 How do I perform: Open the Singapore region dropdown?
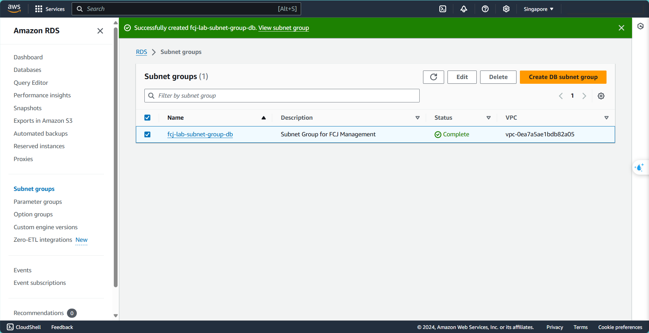[539, 9]
